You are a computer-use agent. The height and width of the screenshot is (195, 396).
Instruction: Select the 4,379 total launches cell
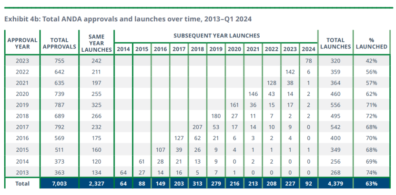335,183
